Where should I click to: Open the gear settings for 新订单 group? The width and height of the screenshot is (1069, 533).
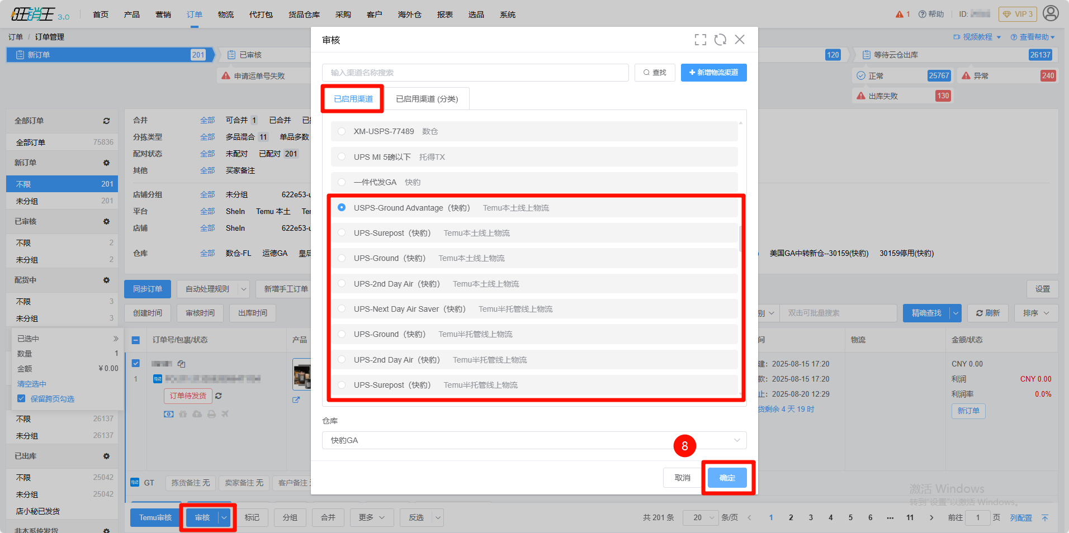tap(106, 163)
